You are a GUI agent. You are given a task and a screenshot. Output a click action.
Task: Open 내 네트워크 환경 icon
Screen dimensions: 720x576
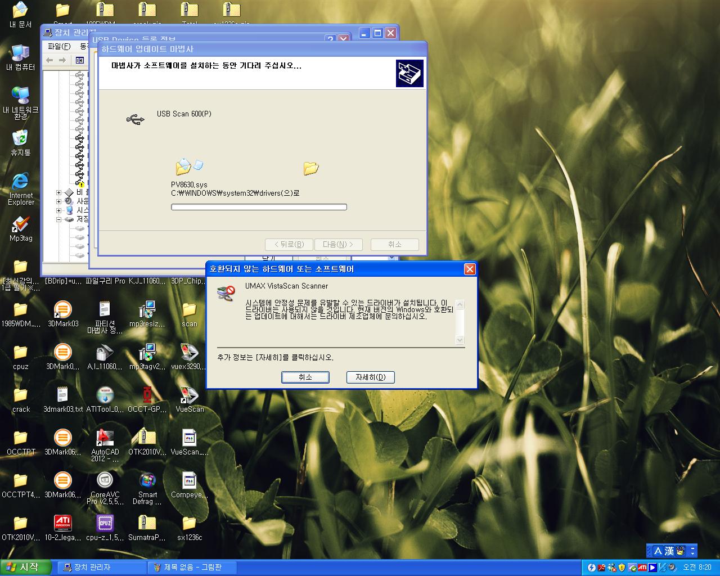(x=21, y=103)
